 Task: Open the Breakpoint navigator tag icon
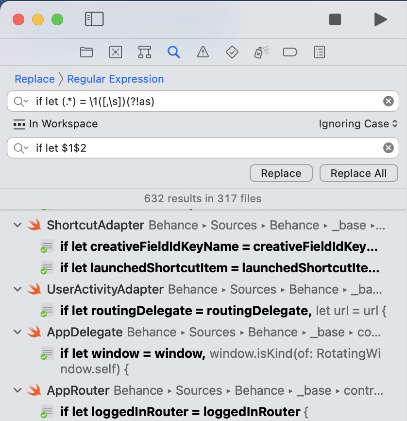[x=290, y=52]
